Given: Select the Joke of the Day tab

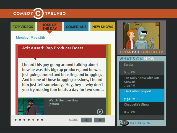Looking at the screenshot, I should point(50,27).
